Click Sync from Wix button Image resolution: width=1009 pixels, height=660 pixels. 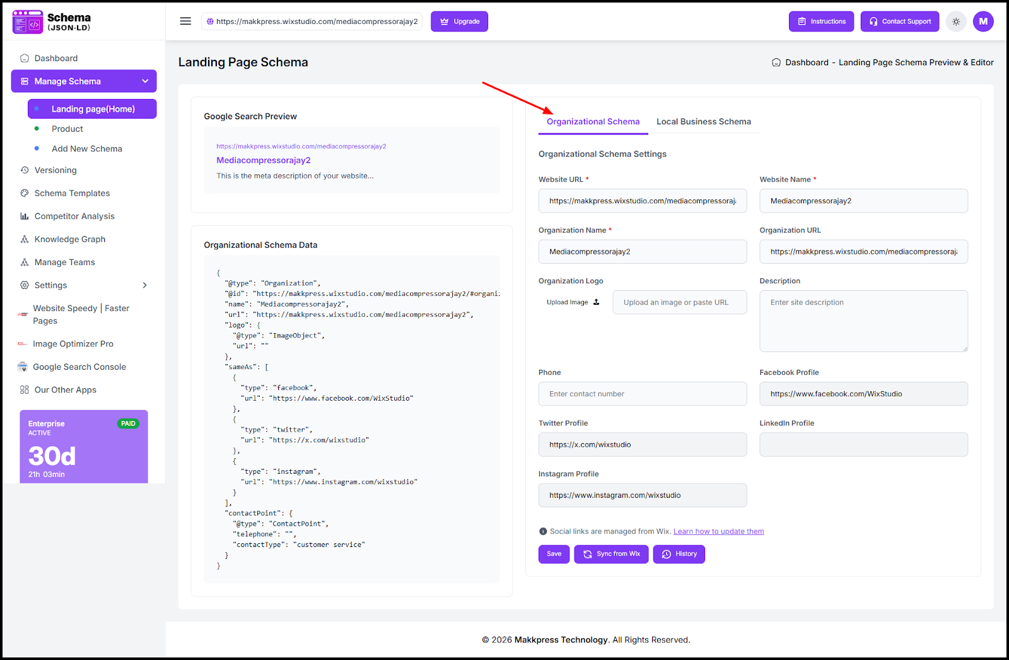tap(611, 554)
